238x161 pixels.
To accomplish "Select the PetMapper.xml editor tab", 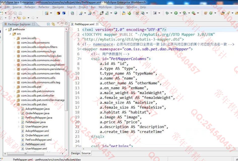I will point(84,24).
